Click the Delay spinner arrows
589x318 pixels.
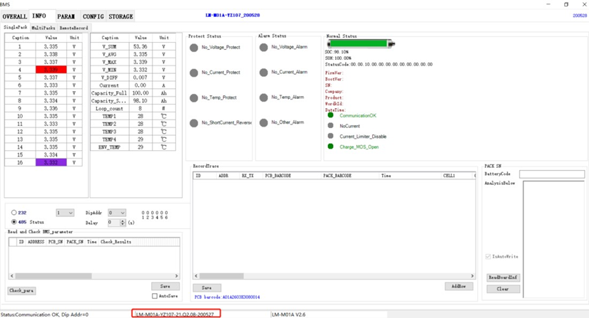pos(123,223)
